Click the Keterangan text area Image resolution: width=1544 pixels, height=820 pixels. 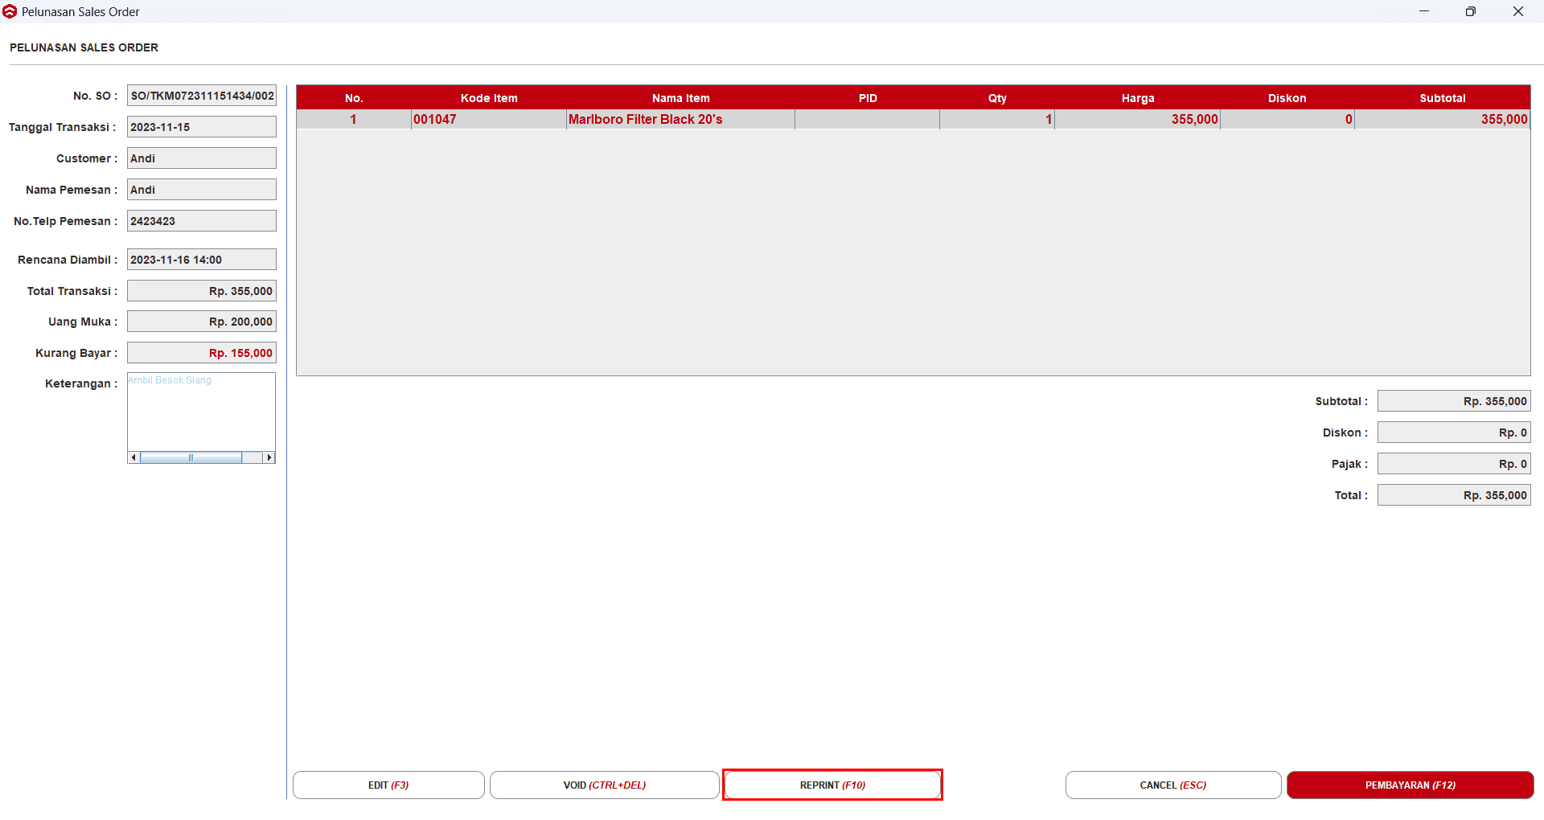tap(202, 412)
